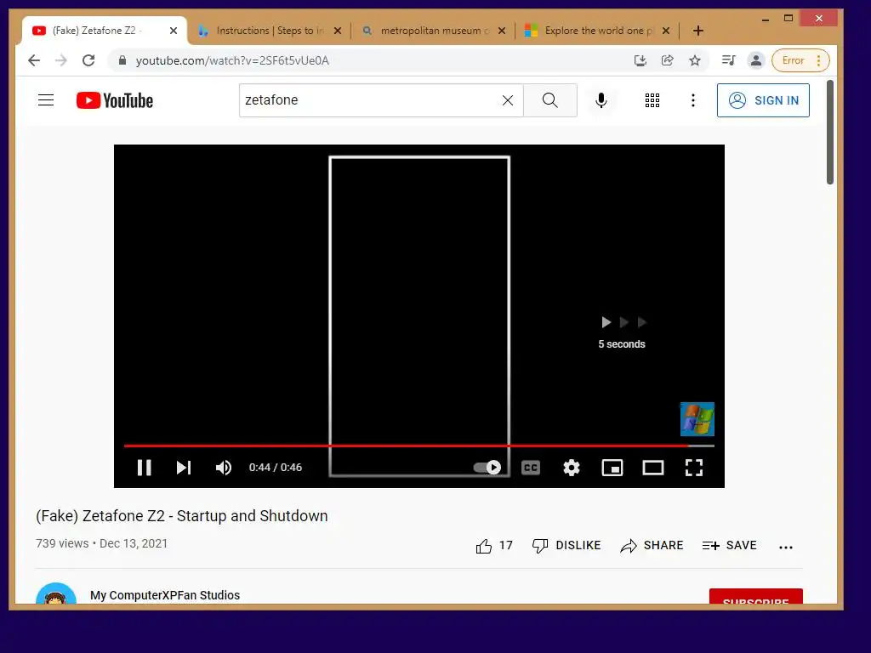Click the 0:44 / 0:46 time display

point(275,468)
